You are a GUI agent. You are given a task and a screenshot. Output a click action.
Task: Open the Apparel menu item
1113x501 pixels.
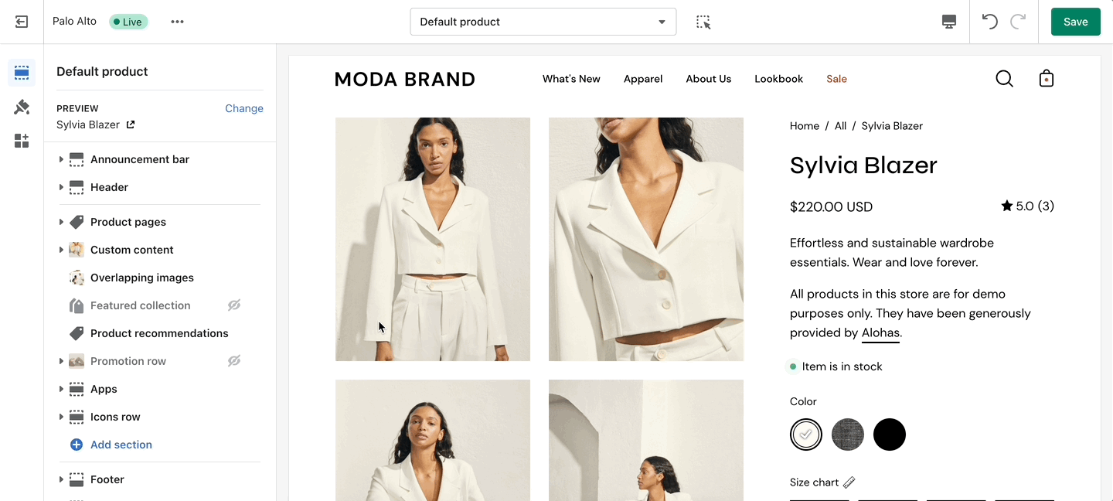643,79
